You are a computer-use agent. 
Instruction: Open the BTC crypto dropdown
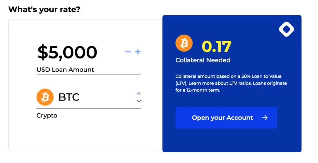pyautogui.click(x=89, y=97)
